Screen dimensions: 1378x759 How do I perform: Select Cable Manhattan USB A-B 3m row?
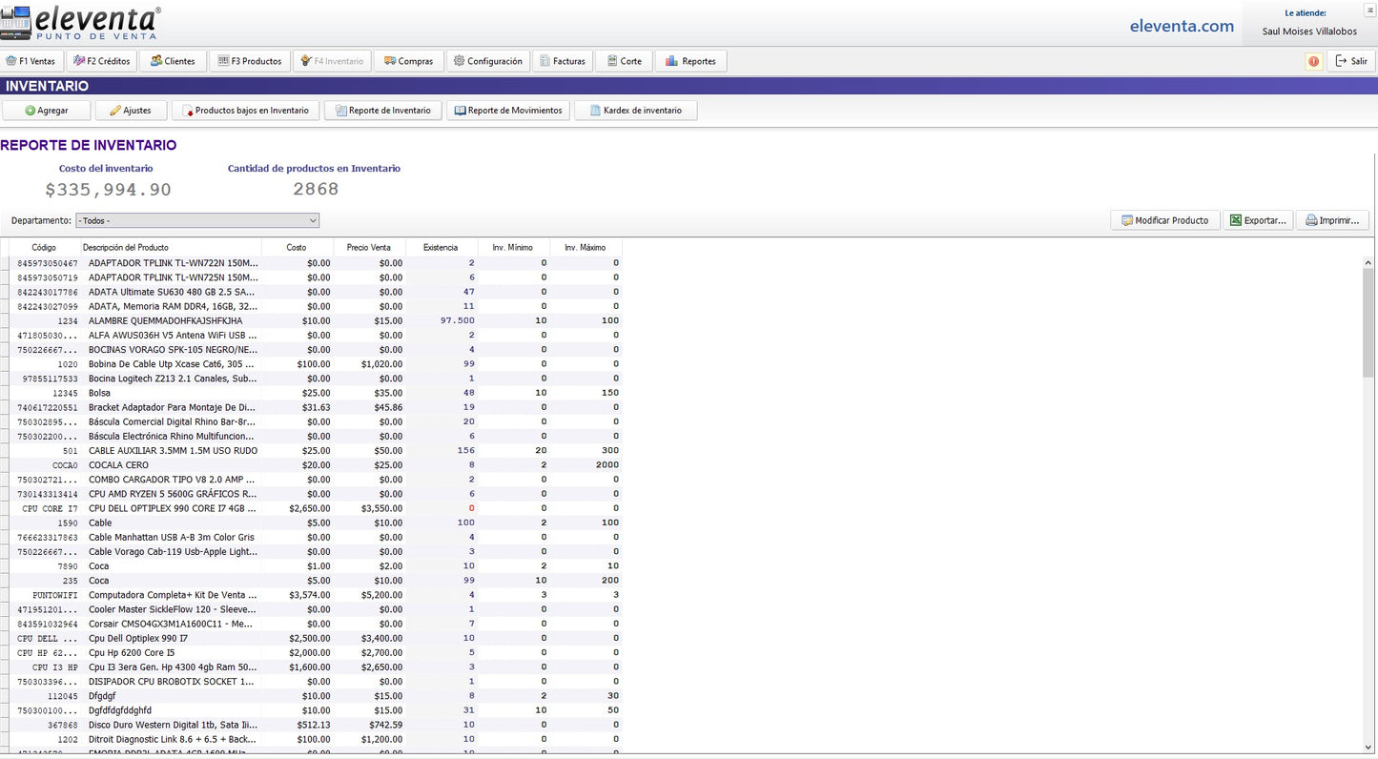311,538
